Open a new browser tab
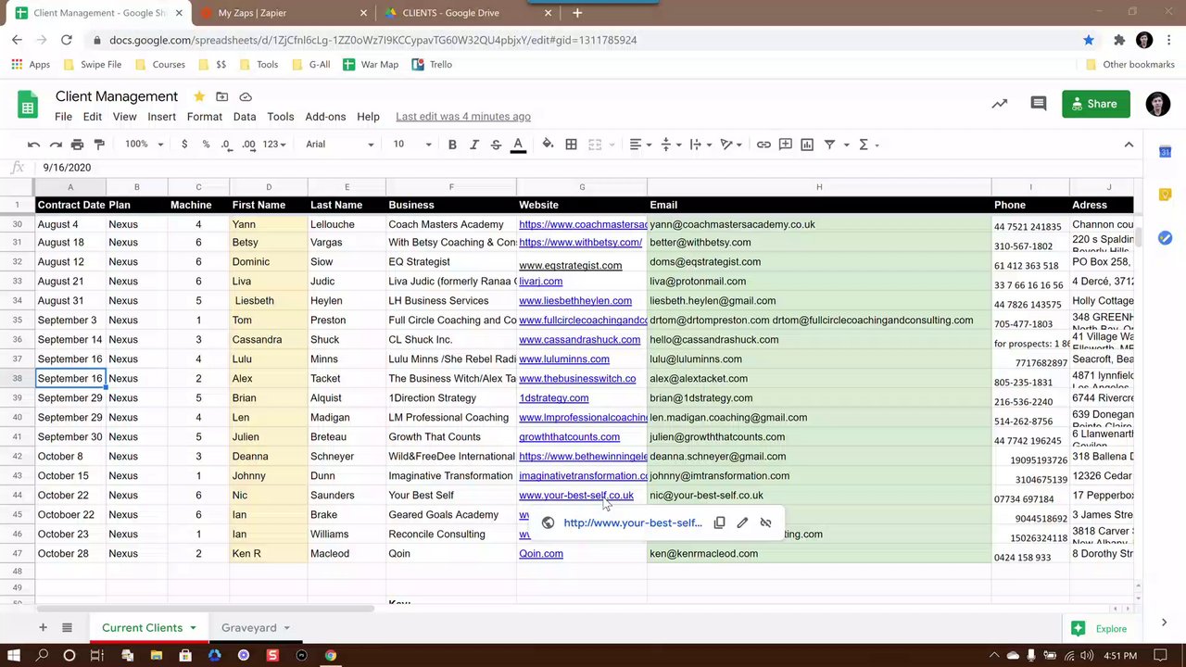The width and height of the screenshot is (1186, 667). tap(577, 13)
